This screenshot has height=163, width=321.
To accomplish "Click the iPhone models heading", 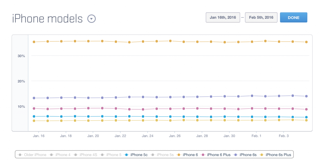I will coord(47,19).
